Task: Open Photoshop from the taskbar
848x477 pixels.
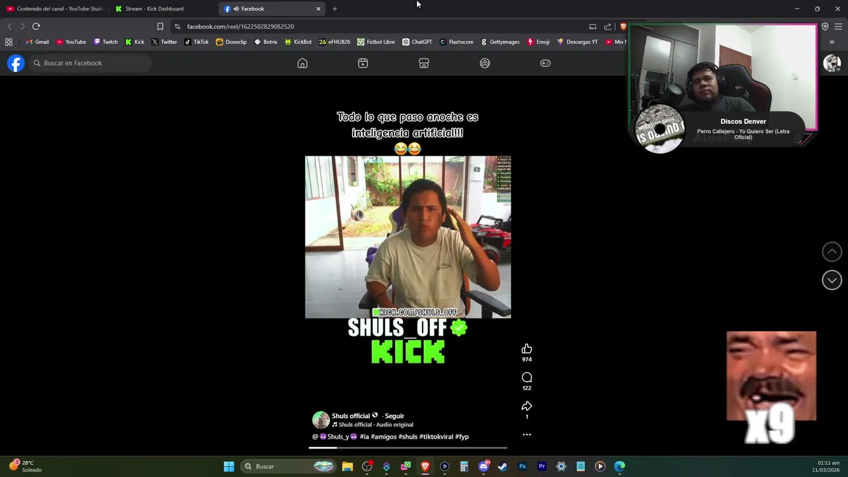Action: pyautogui.click(x=522, y=466)
